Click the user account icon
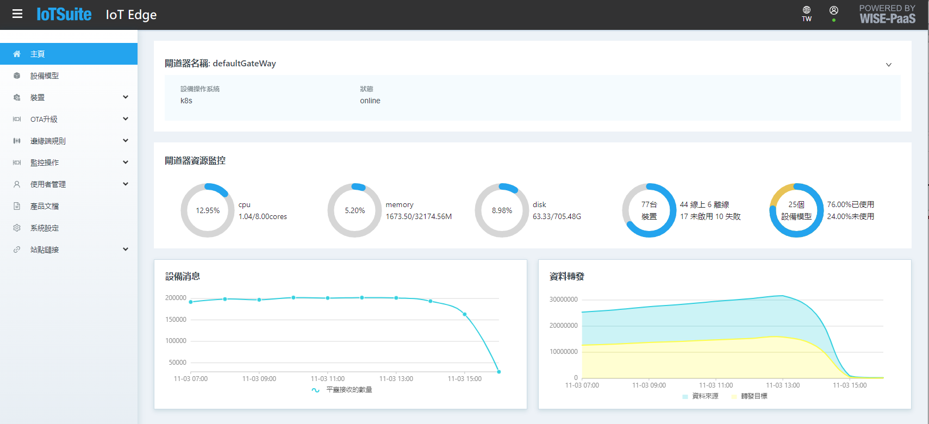This screenshot has height=424, width=929. 833,10
